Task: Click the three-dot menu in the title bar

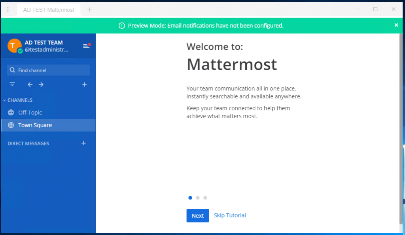Action: pyautogui.click(x=8, y=9)
